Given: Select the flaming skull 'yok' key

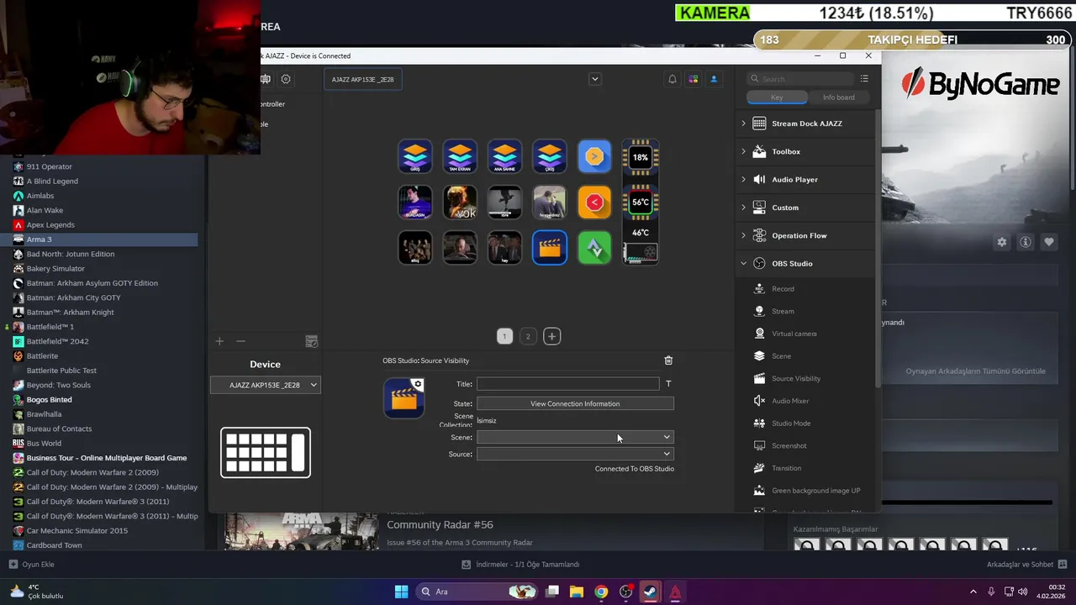Looking at the screenshot, I should (x=460, y=202).
